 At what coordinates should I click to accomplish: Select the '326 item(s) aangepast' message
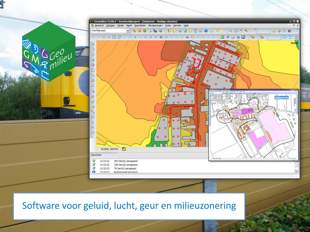tap(126, 165)
